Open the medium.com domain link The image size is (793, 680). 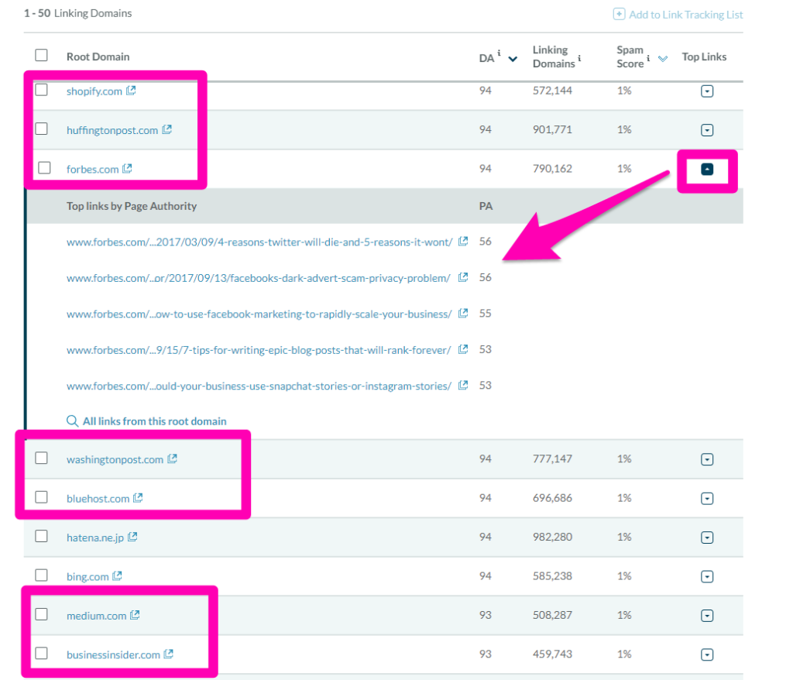(x=97, y=615)
